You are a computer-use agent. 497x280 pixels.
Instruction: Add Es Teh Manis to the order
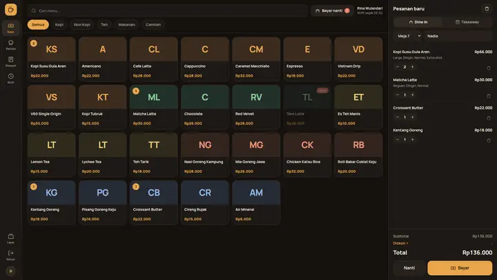coord(358,107)
